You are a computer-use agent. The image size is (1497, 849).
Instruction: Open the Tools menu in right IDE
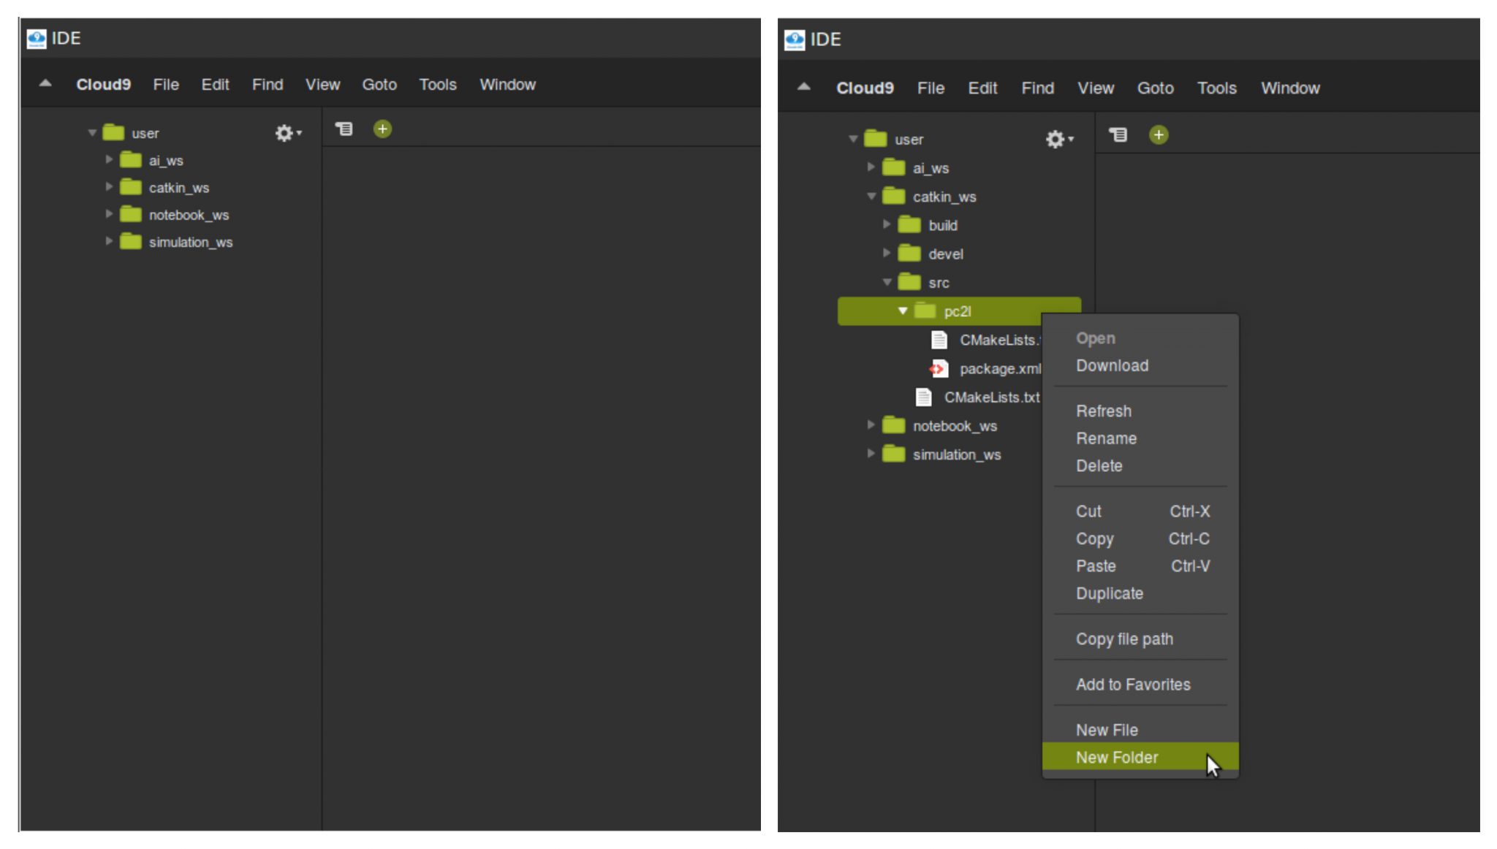point(1216,88)
